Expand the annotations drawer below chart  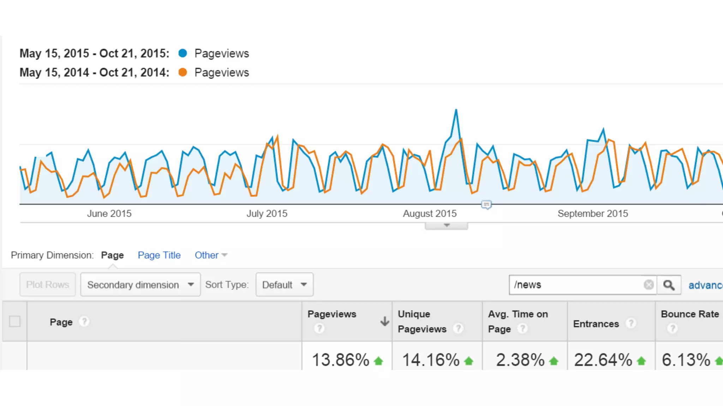447,226
